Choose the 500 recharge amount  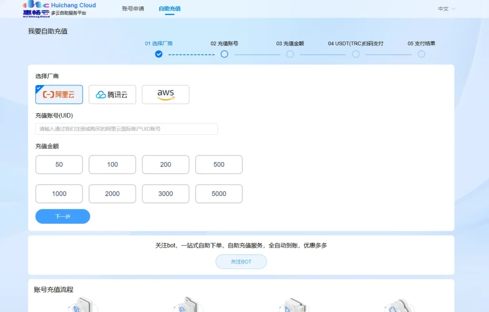click(219, 164)
